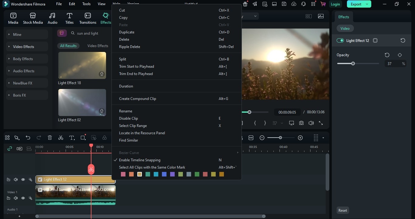Click the snapshot camera icon
The height and width of the screenshot is (219, 415).
[x=301, y=123]
